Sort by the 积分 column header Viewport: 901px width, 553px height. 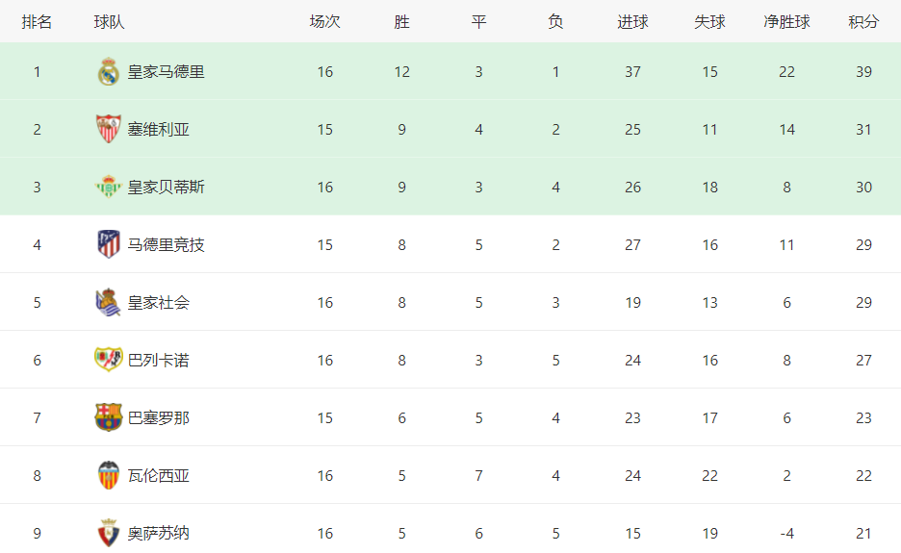point(863,22)
